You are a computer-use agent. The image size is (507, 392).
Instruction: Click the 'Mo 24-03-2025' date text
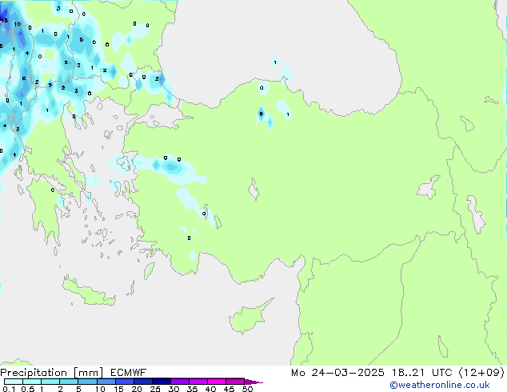point(337,373)
